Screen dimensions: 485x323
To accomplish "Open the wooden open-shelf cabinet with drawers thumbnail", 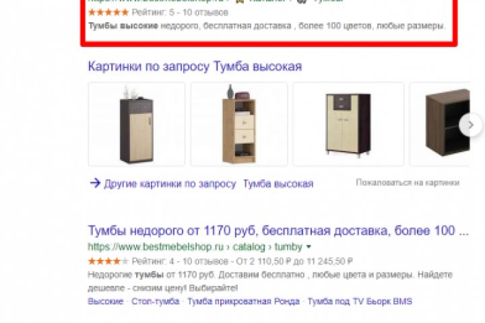I will 238,124.
